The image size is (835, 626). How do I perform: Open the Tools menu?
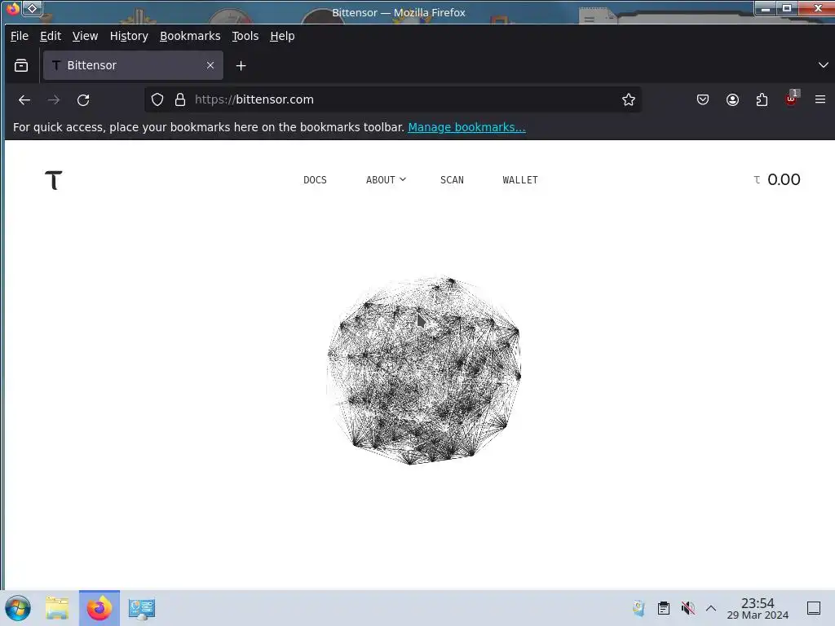(245, 36)
